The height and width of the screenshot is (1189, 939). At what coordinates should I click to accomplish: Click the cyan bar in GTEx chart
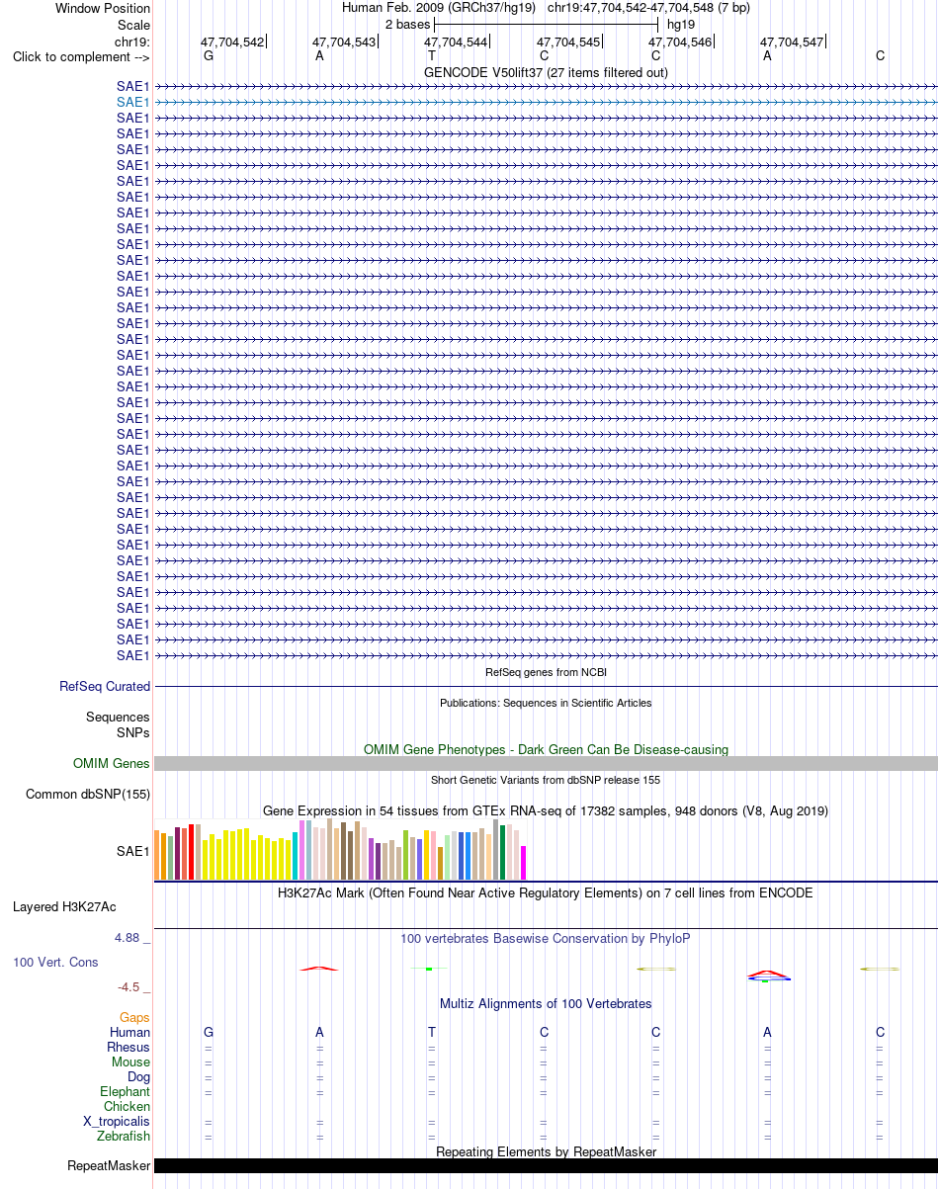[x=296, y=856]
